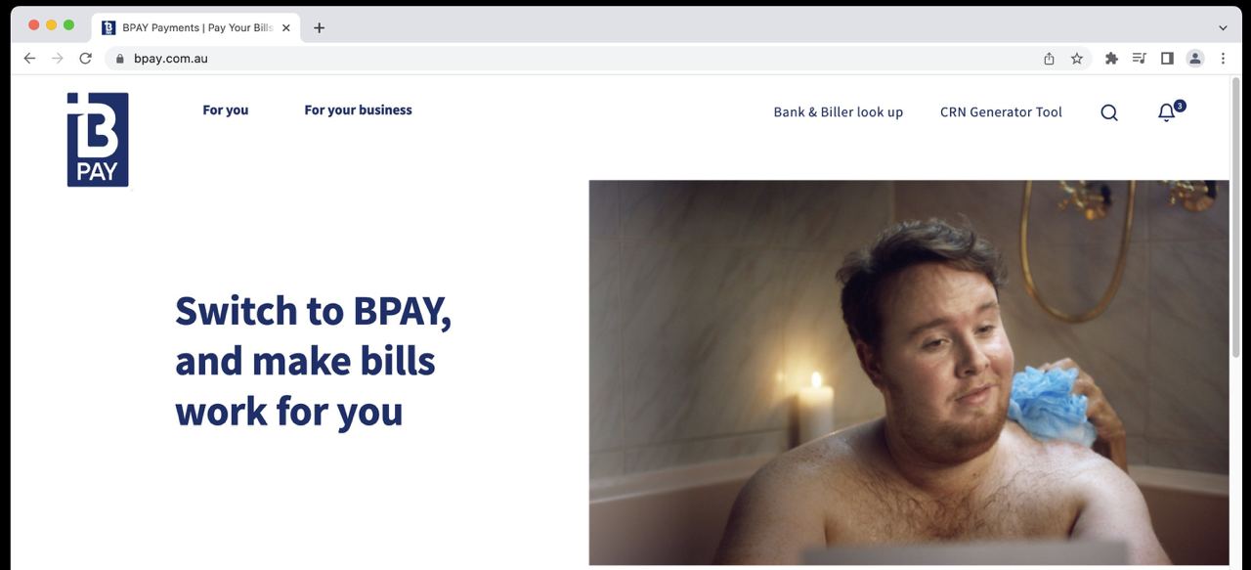Click the BPAY logo
Image resolution: width=1251 pixels, height=570 pixels.
tap(98, 140)
